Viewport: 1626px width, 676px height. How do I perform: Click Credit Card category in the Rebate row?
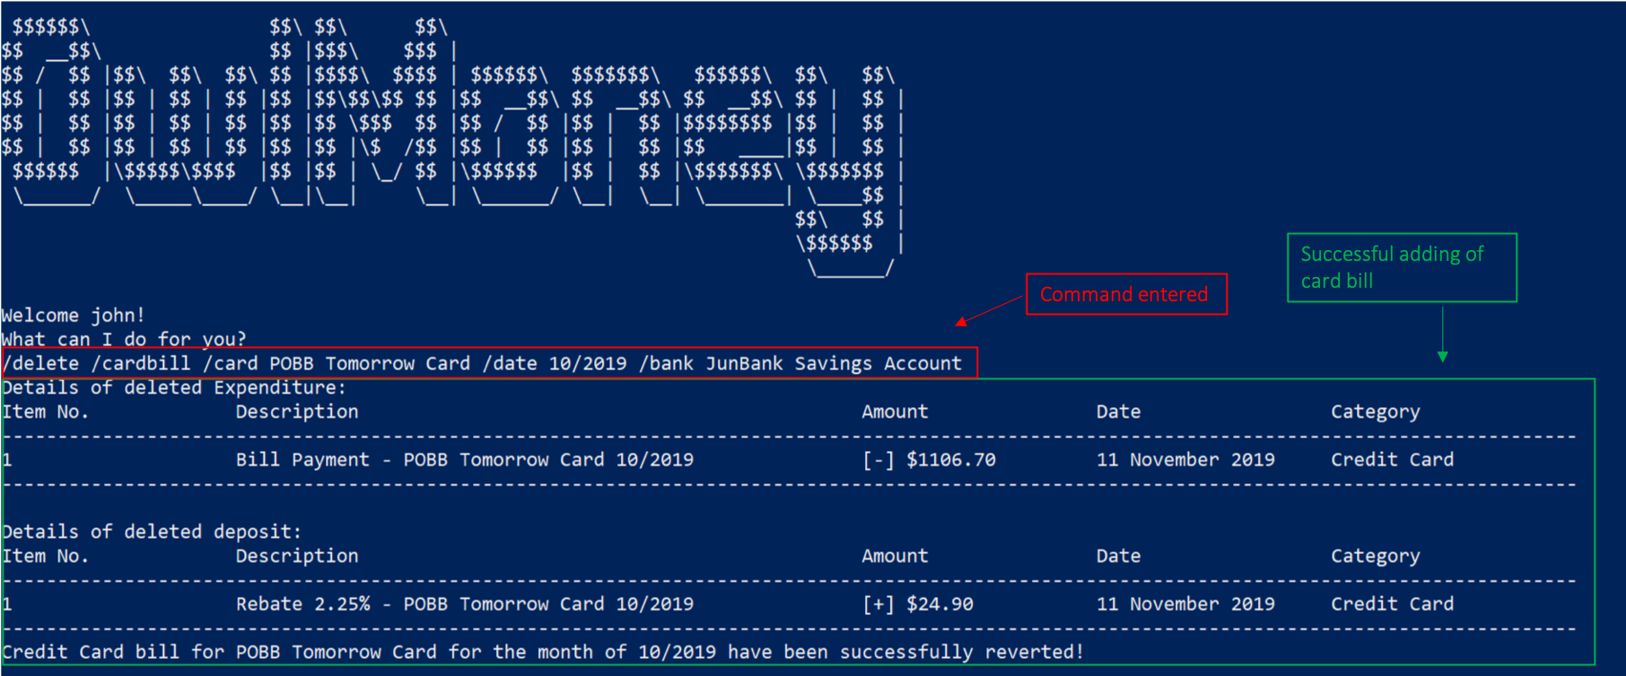1392,604
